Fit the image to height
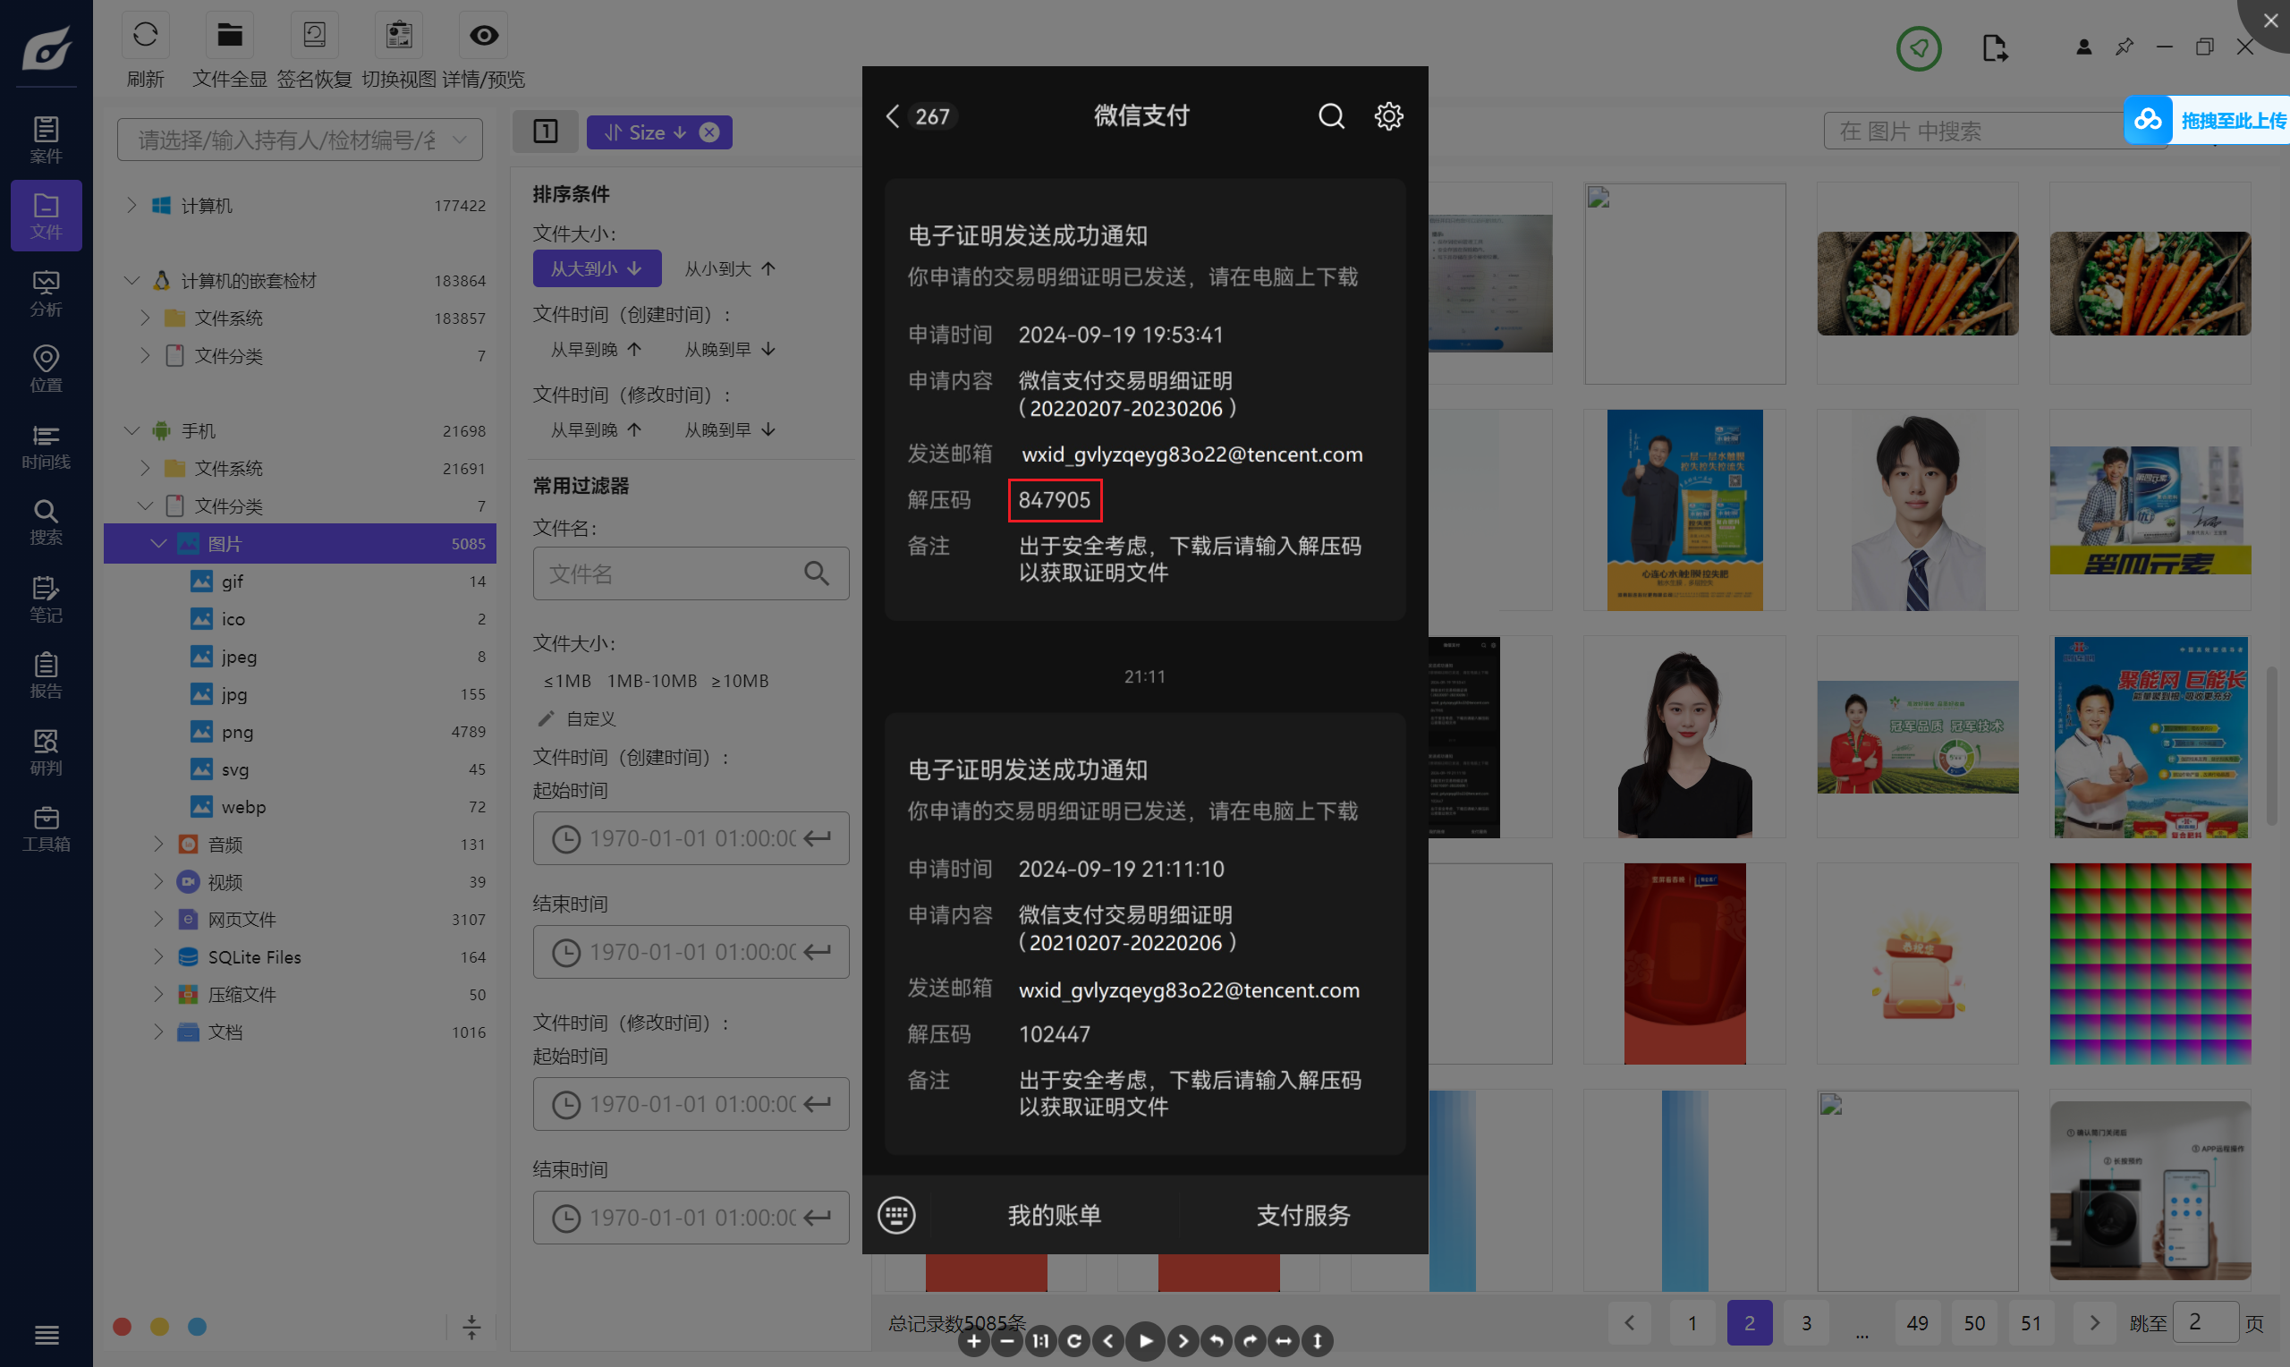The width and height of the screenshot is (2290, 1367). coord(1318,1341)
